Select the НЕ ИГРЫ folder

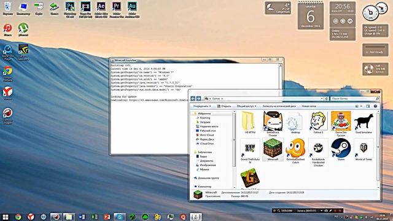click(x=250, y=123)
